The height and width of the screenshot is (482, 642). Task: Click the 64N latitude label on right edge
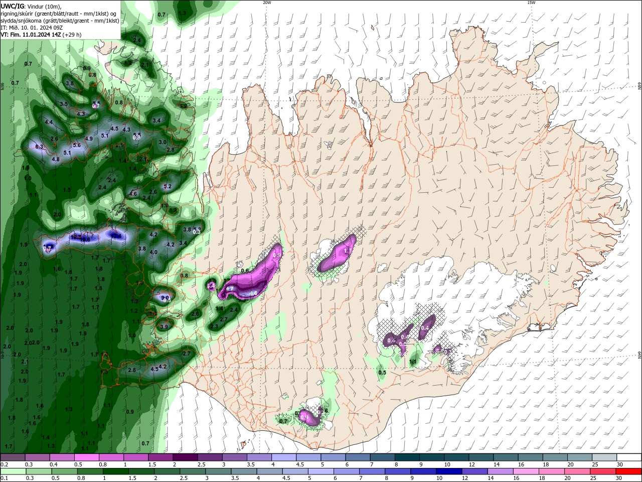click(639, 355)
